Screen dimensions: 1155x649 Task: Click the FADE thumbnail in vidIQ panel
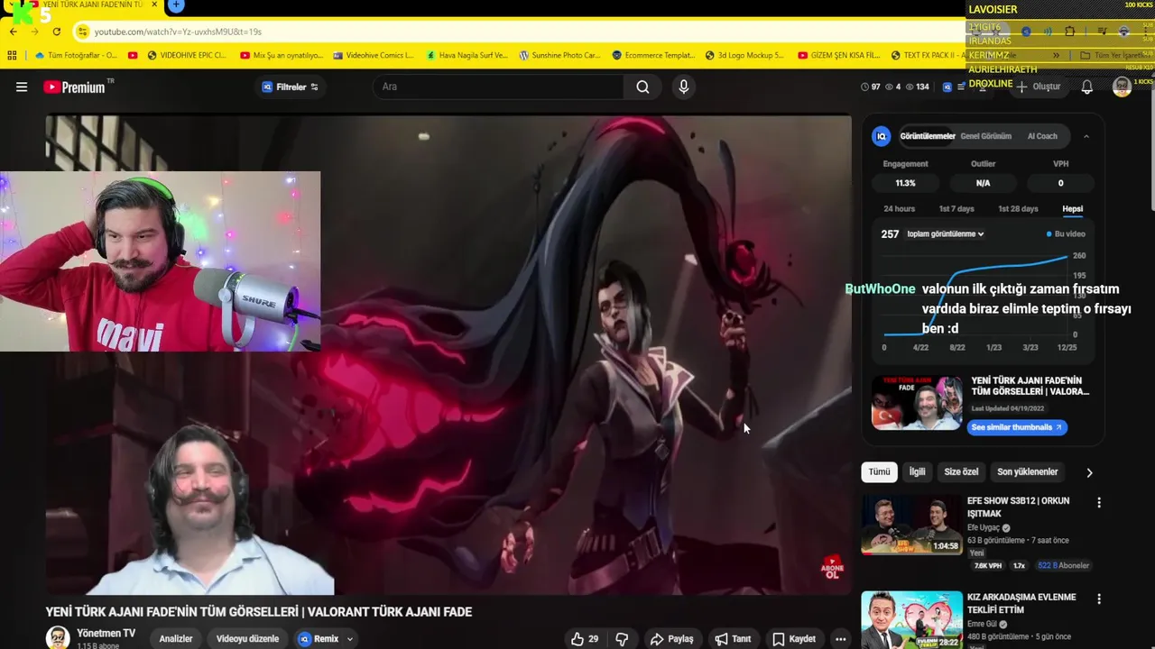(x=916, y=403)
